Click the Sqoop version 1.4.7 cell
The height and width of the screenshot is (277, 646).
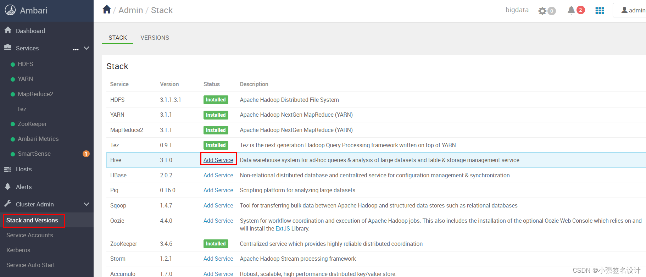point(166,205)
